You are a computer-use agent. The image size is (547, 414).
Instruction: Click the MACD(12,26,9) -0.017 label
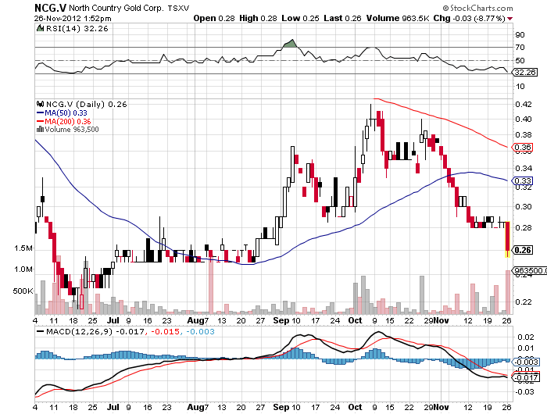click(x=95, y=331)
